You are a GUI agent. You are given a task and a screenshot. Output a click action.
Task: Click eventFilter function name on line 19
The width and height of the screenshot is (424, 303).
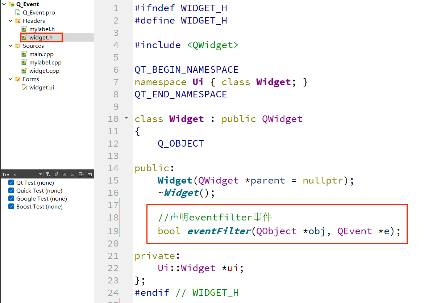pyautogui.click(x=219, y=231)
